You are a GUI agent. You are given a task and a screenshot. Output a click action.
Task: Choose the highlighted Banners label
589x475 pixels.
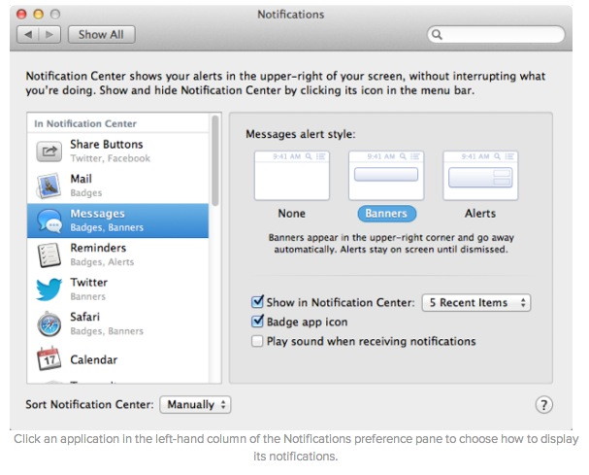click(386, 214)
